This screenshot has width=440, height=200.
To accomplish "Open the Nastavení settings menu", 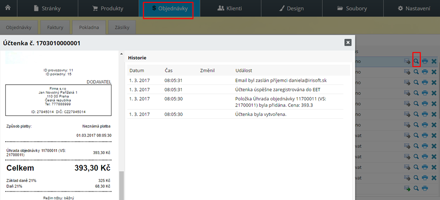I will coord(414,8).
